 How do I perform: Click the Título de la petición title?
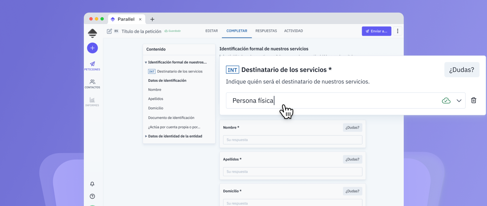click(x=141, y=31)
